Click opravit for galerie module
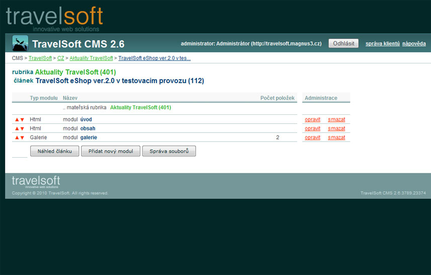The width and height of the screenshot is (431, 275). (312, 137)
